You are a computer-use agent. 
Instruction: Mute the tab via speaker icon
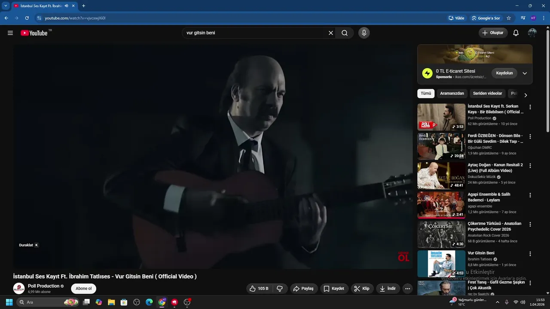67,6
